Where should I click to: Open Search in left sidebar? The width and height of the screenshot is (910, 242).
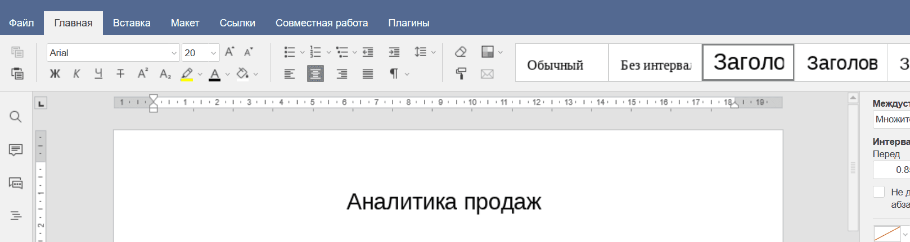(x=16, y=117)
